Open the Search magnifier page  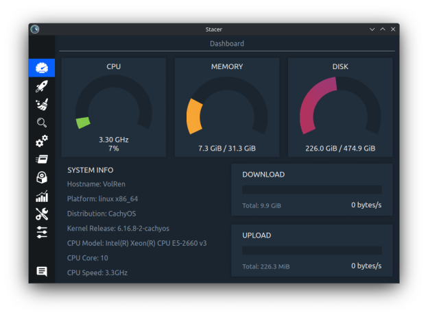click(42, 123)
